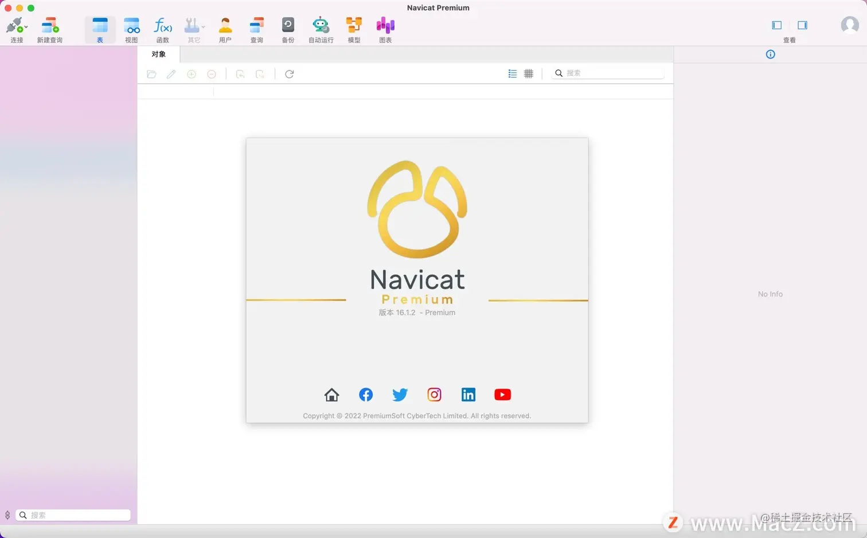Click the design table pencil icon
Image resolution: width=867 pixels, height=538 pixels.
coord(171,74)
